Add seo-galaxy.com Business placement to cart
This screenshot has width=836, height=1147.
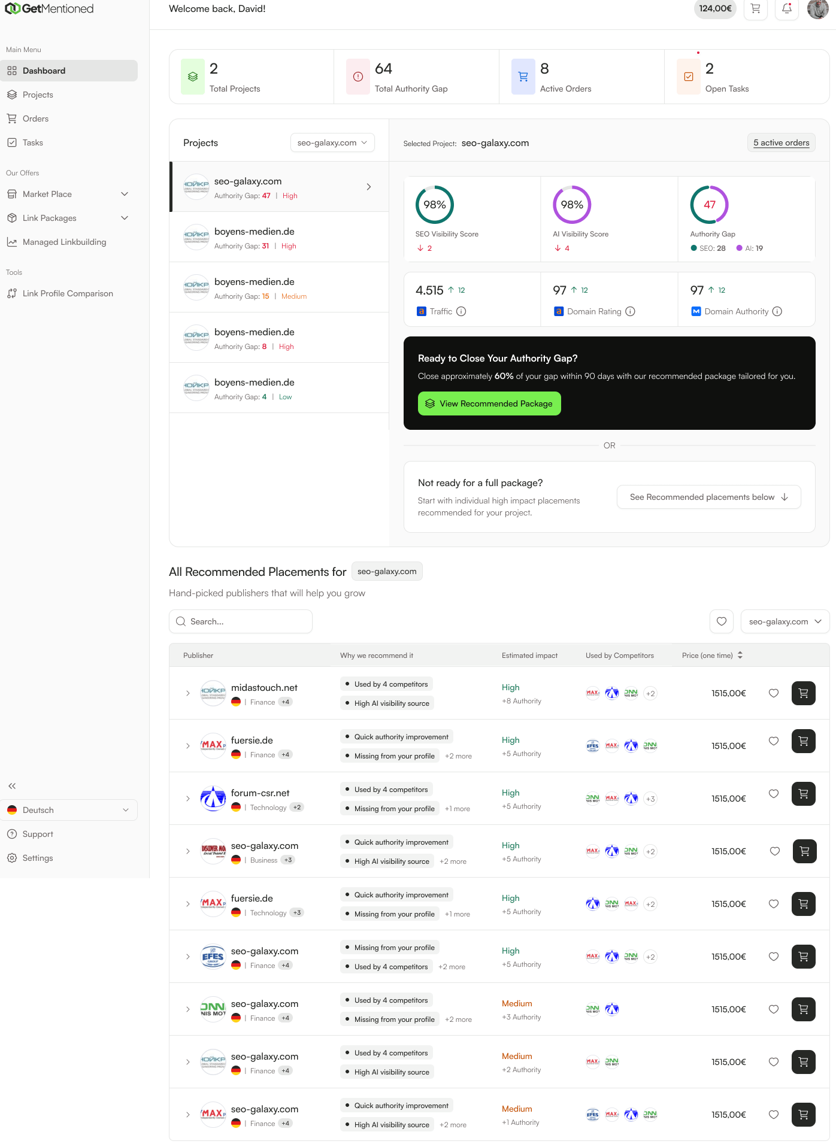click(x=805, y=851)
